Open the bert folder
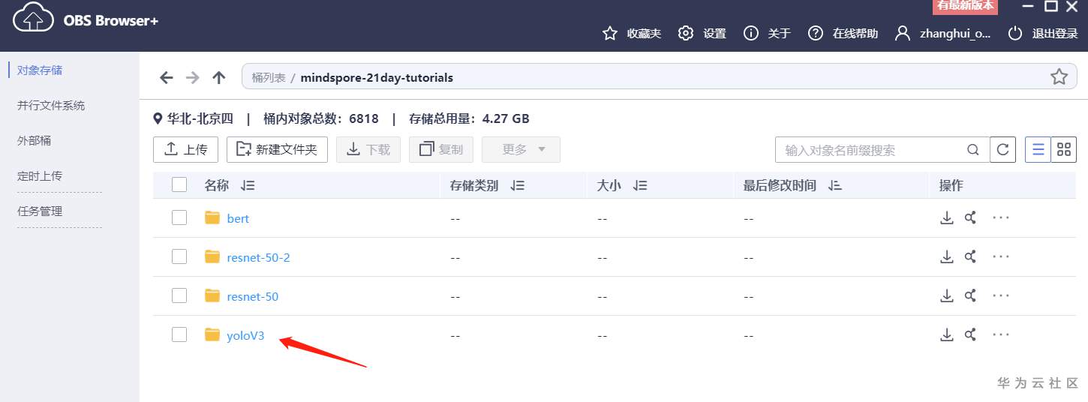Viewport: 1088px width, 402px height. point(238,218)
